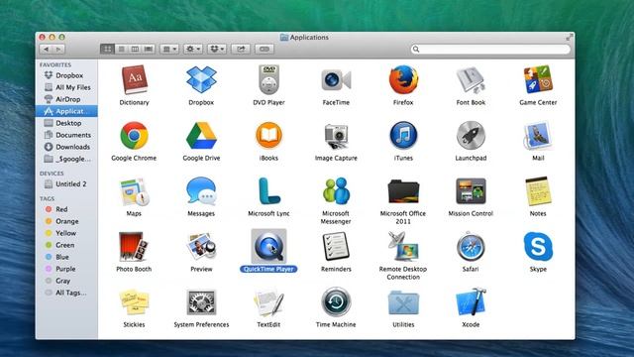Image resolution: width=634 pixels, height=357 pixels.
Task: Click the Share toolbar button
Action: [x=241, y=49]
